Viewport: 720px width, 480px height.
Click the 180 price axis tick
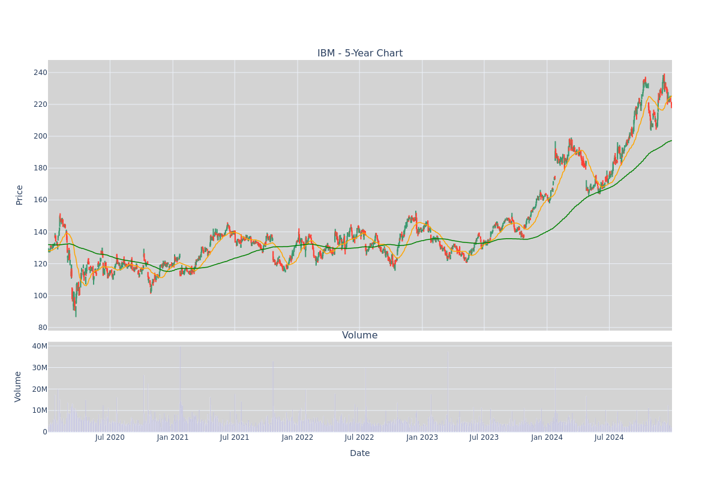point(40,168)
